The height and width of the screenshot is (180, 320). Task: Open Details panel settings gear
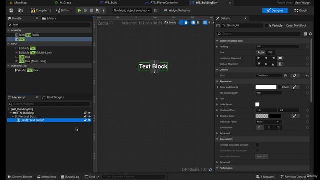pyautogui.click(x=310, y=34)
